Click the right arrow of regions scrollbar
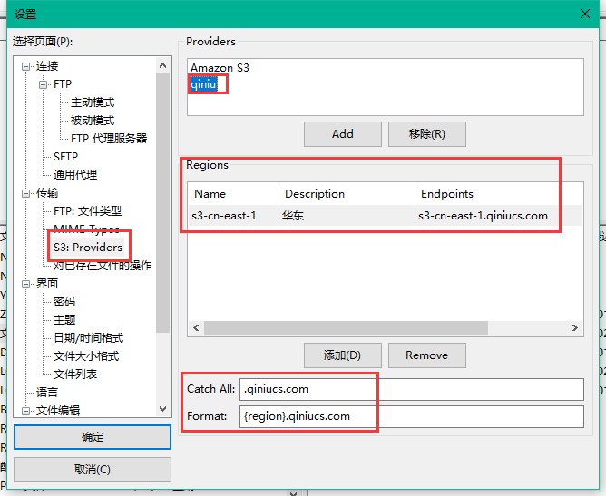606x496 pixels. pyautogui.click(x=575, y=328)
